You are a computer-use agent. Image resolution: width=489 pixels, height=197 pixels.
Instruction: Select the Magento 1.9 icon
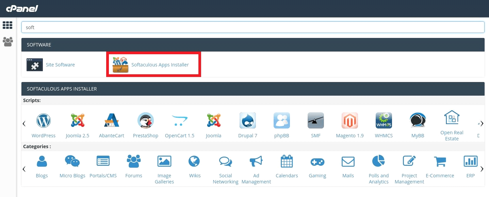349,120
